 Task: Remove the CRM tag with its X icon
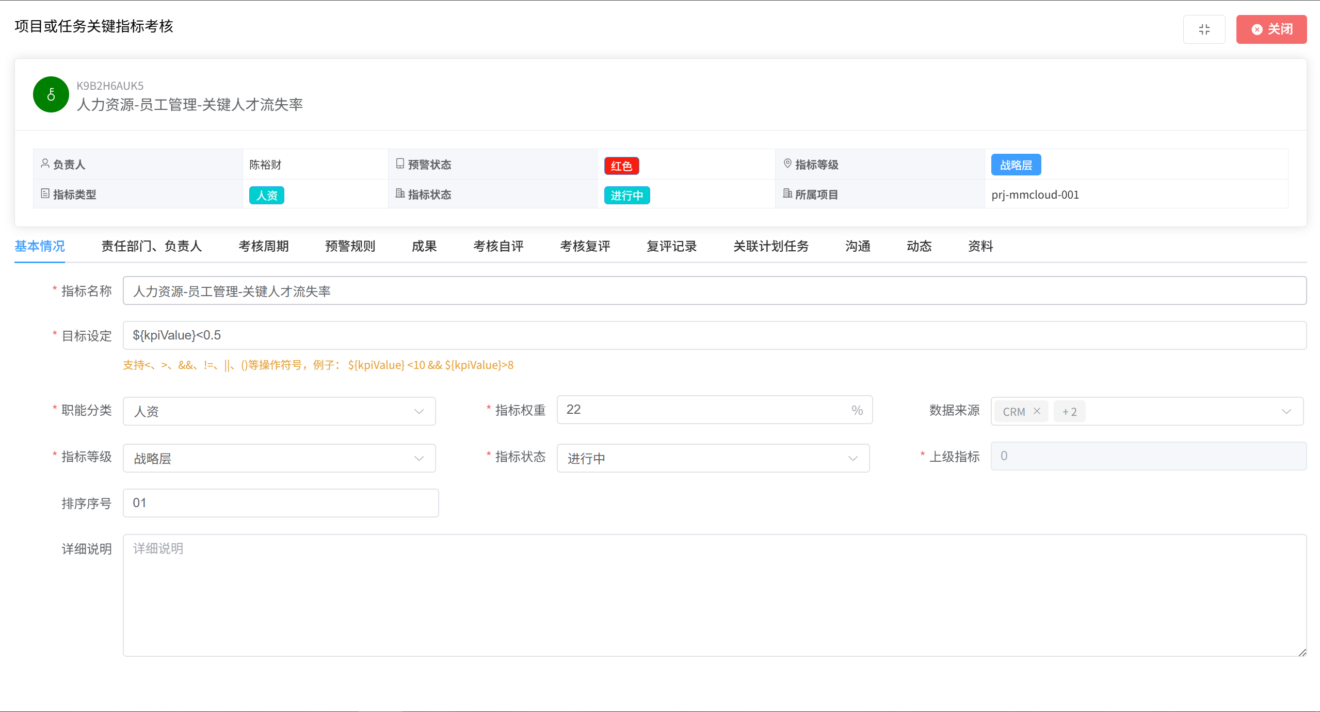(x=1037, y=411)
